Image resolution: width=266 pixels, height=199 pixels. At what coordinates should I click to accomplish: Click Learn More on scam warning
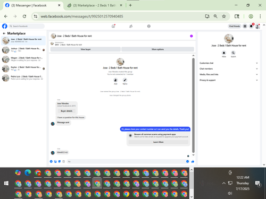[x=159, y=142]
